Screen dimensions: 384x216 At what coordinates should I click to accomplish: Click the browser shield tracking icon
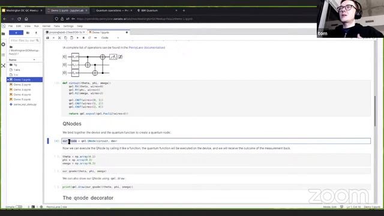(x=56, y=19)
